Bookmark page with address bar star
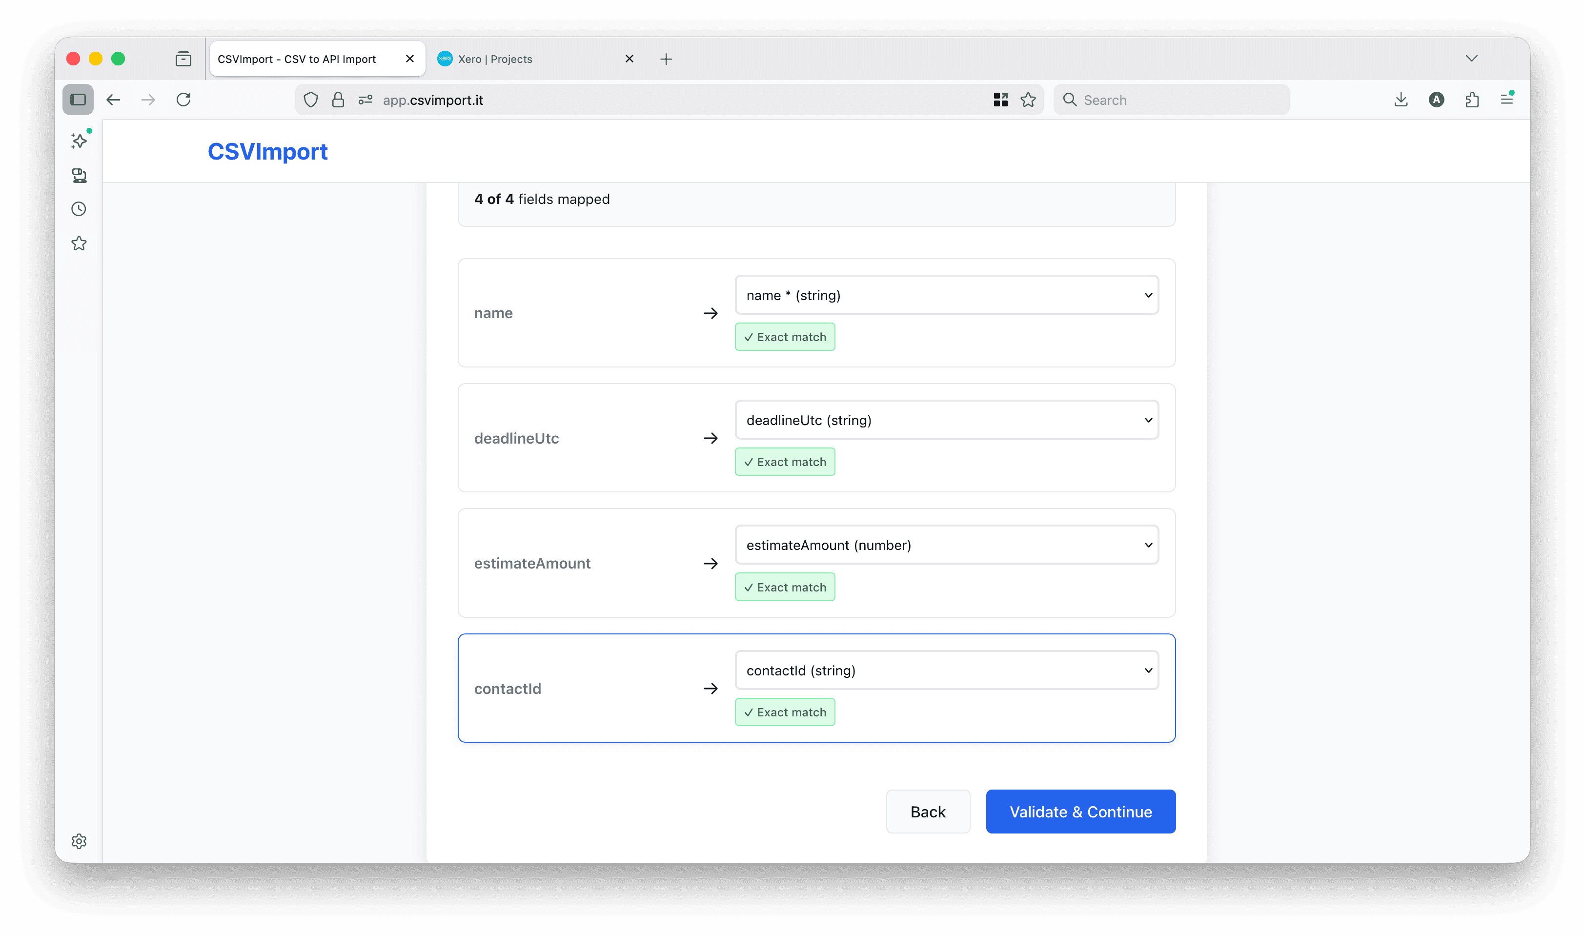The image size is (1585, 935). click(1028, 100)
